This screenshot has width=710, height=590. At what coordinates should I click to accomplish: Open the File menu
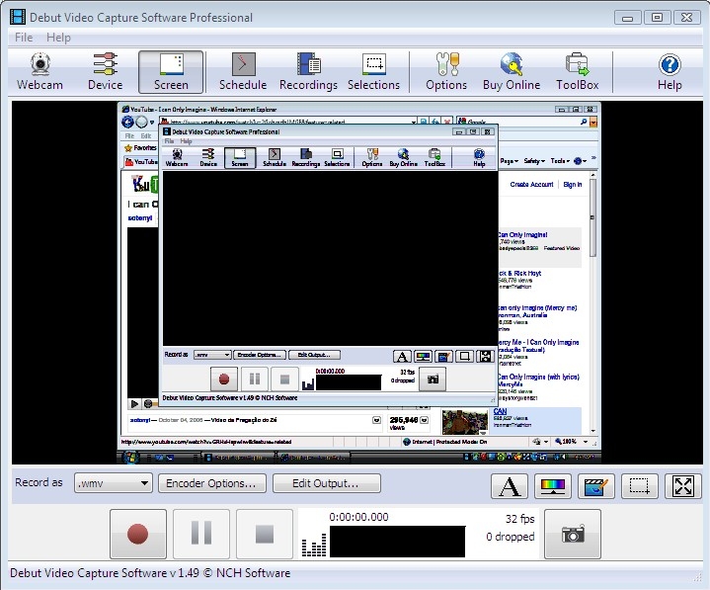coord(23,38)
